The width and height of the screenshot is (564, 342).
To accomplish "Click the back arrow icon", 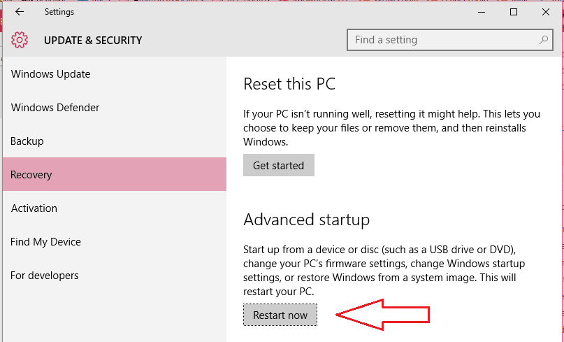I will click(20, 12).
